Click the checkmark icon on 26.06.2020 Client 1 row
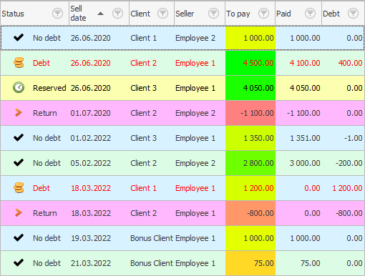 (x=19, y=38)
